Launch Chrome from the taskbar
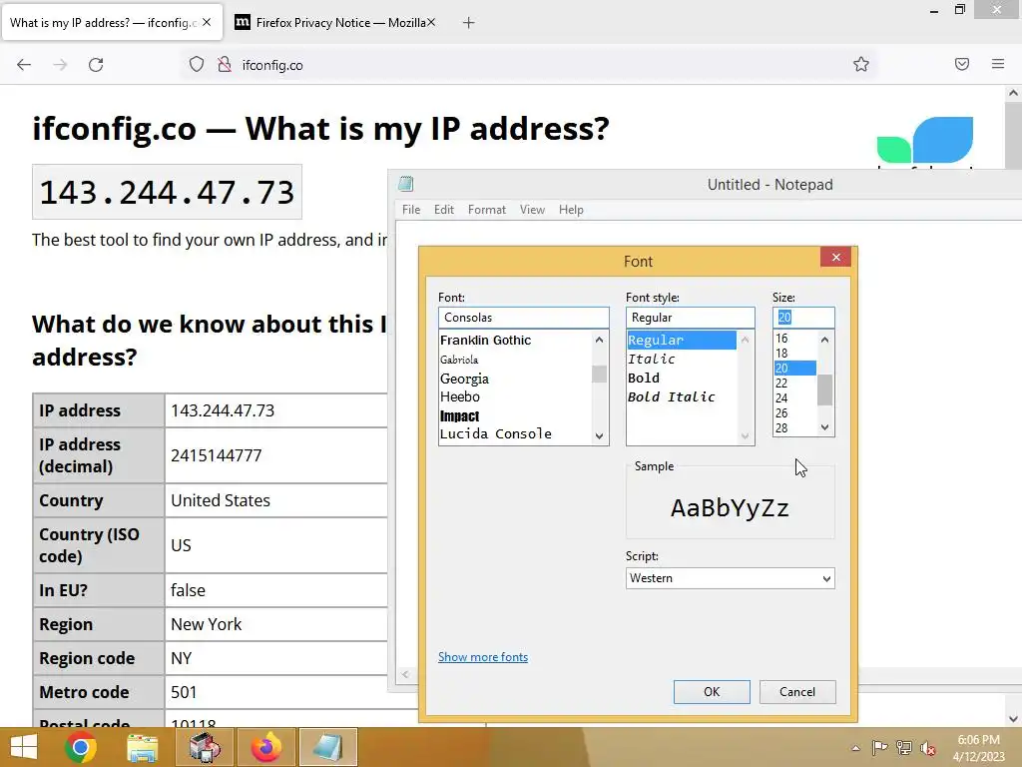 81,747
